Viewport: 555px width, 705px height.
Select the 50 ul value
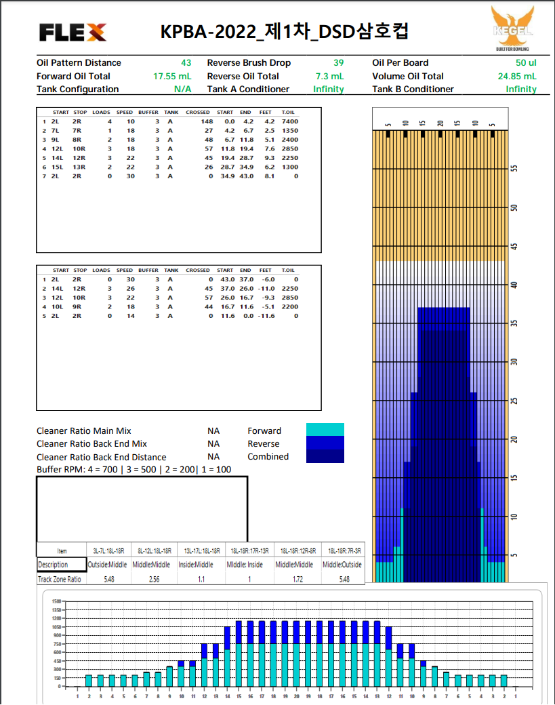point(526,63)
